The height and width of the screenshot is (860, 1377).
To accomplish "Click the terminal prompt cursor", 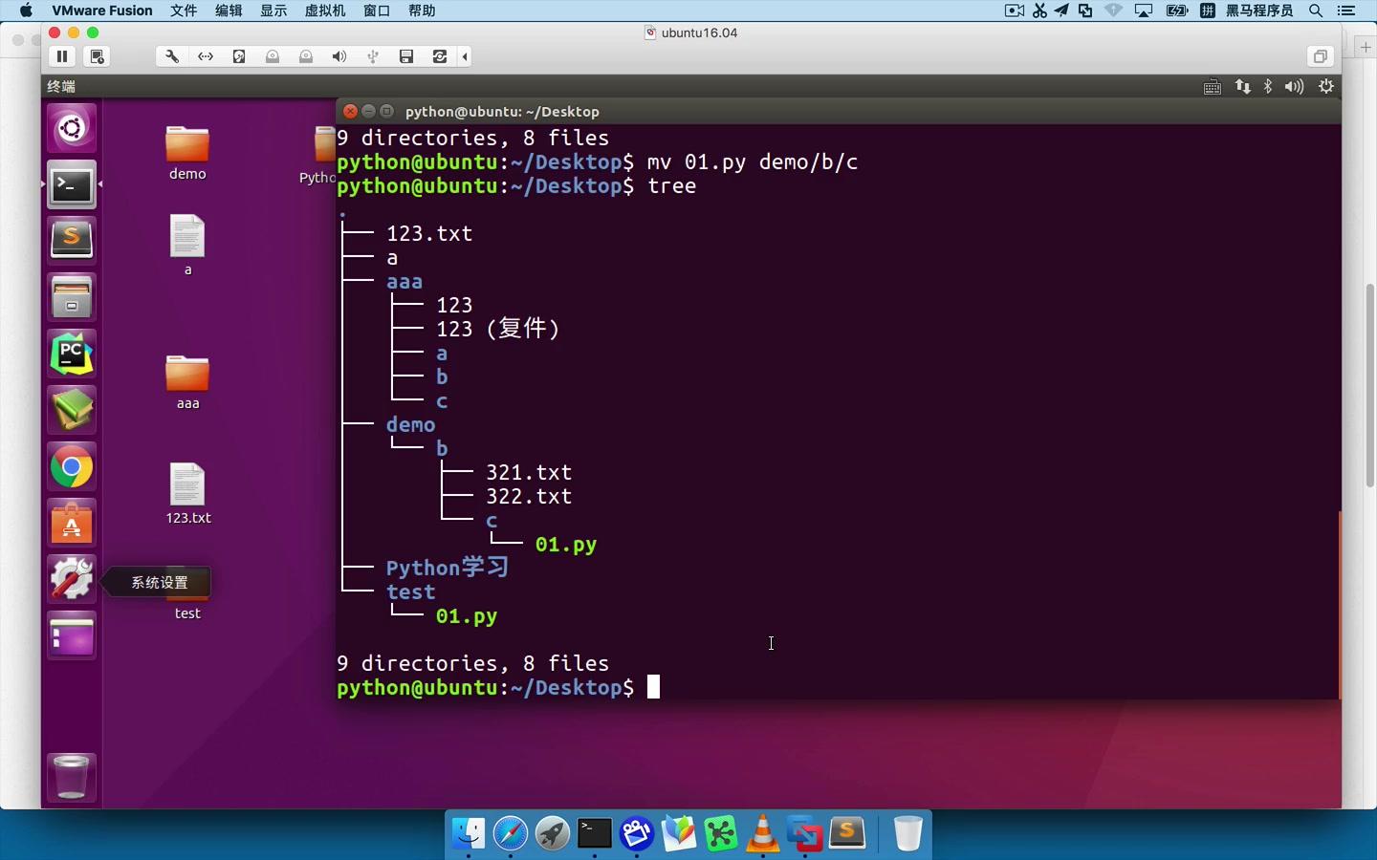I will click(x=653, y=687).
